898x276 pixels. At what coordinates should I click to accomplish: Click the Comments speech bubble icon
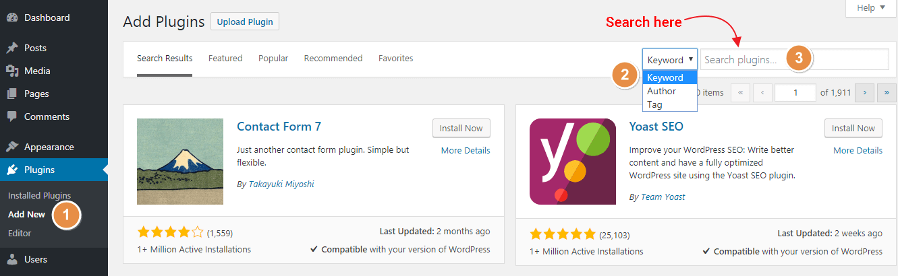click(11, 116)
